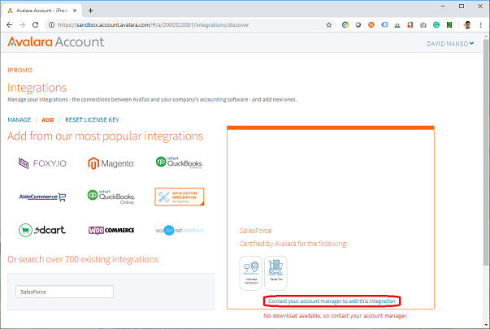Viewport: 490px width, 329px height.
Task: Choose the Magento integration logo
Action: (111, 163)
